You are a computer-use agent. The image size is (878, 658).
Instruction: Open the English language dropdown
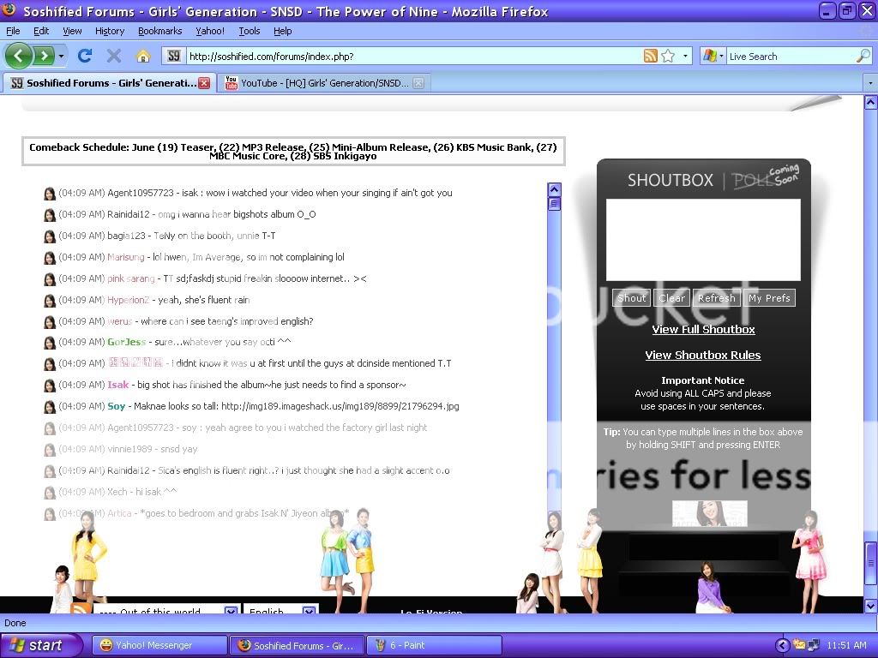click(281, 610)
